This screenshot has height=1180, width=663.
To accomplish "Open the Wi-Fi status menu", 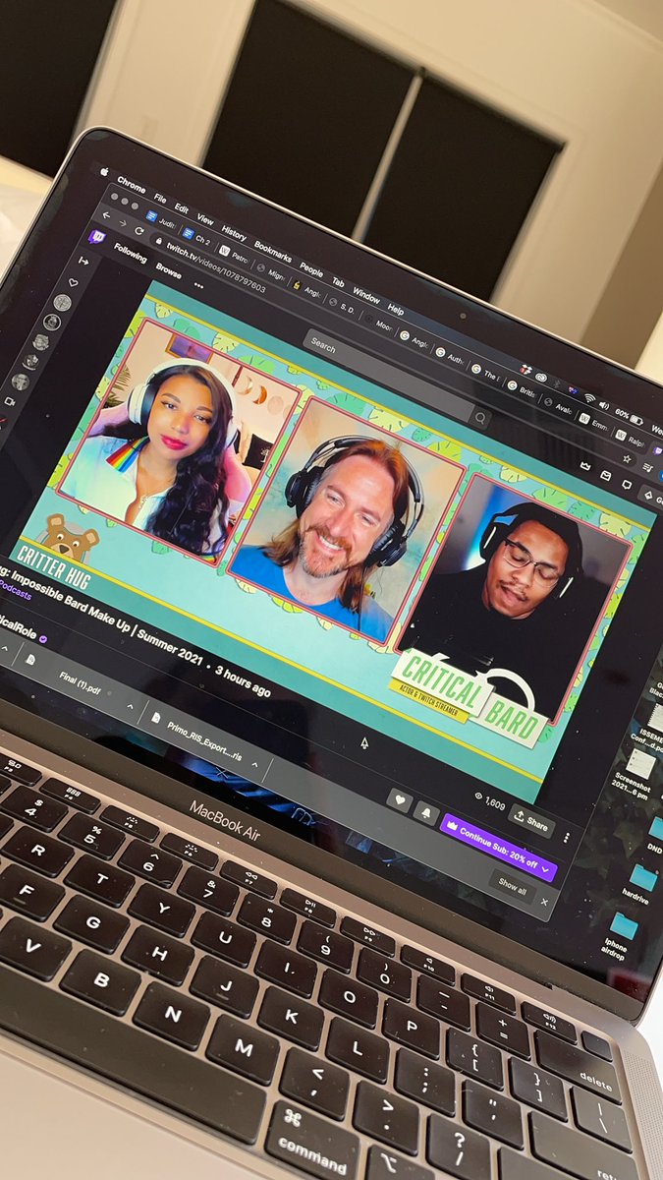I will [589, 398].
